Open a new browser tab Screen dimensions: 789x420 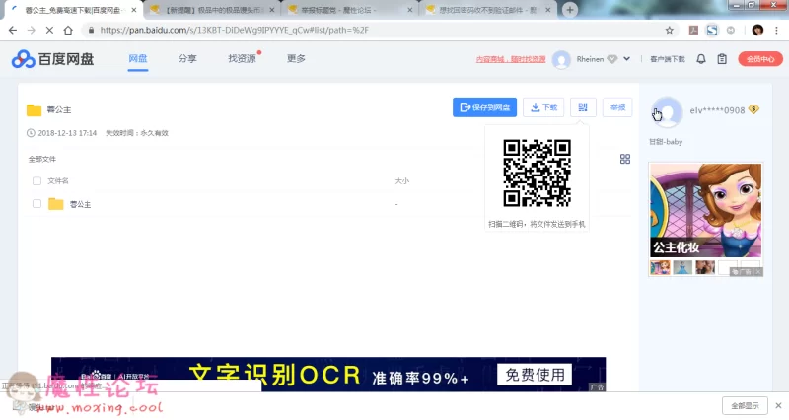click(x=570, y=10)
